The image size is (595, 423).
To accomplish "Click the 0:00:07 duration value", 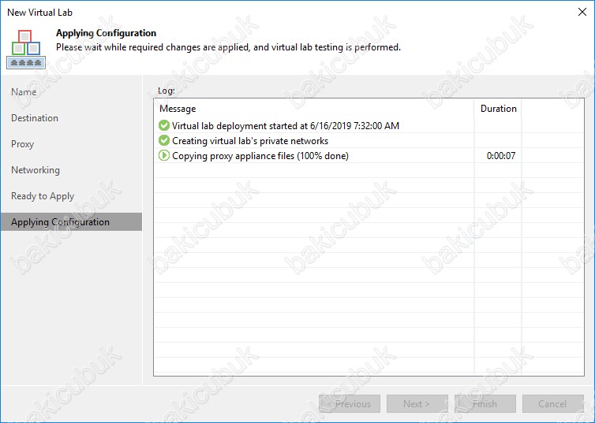I will (501, 156).
